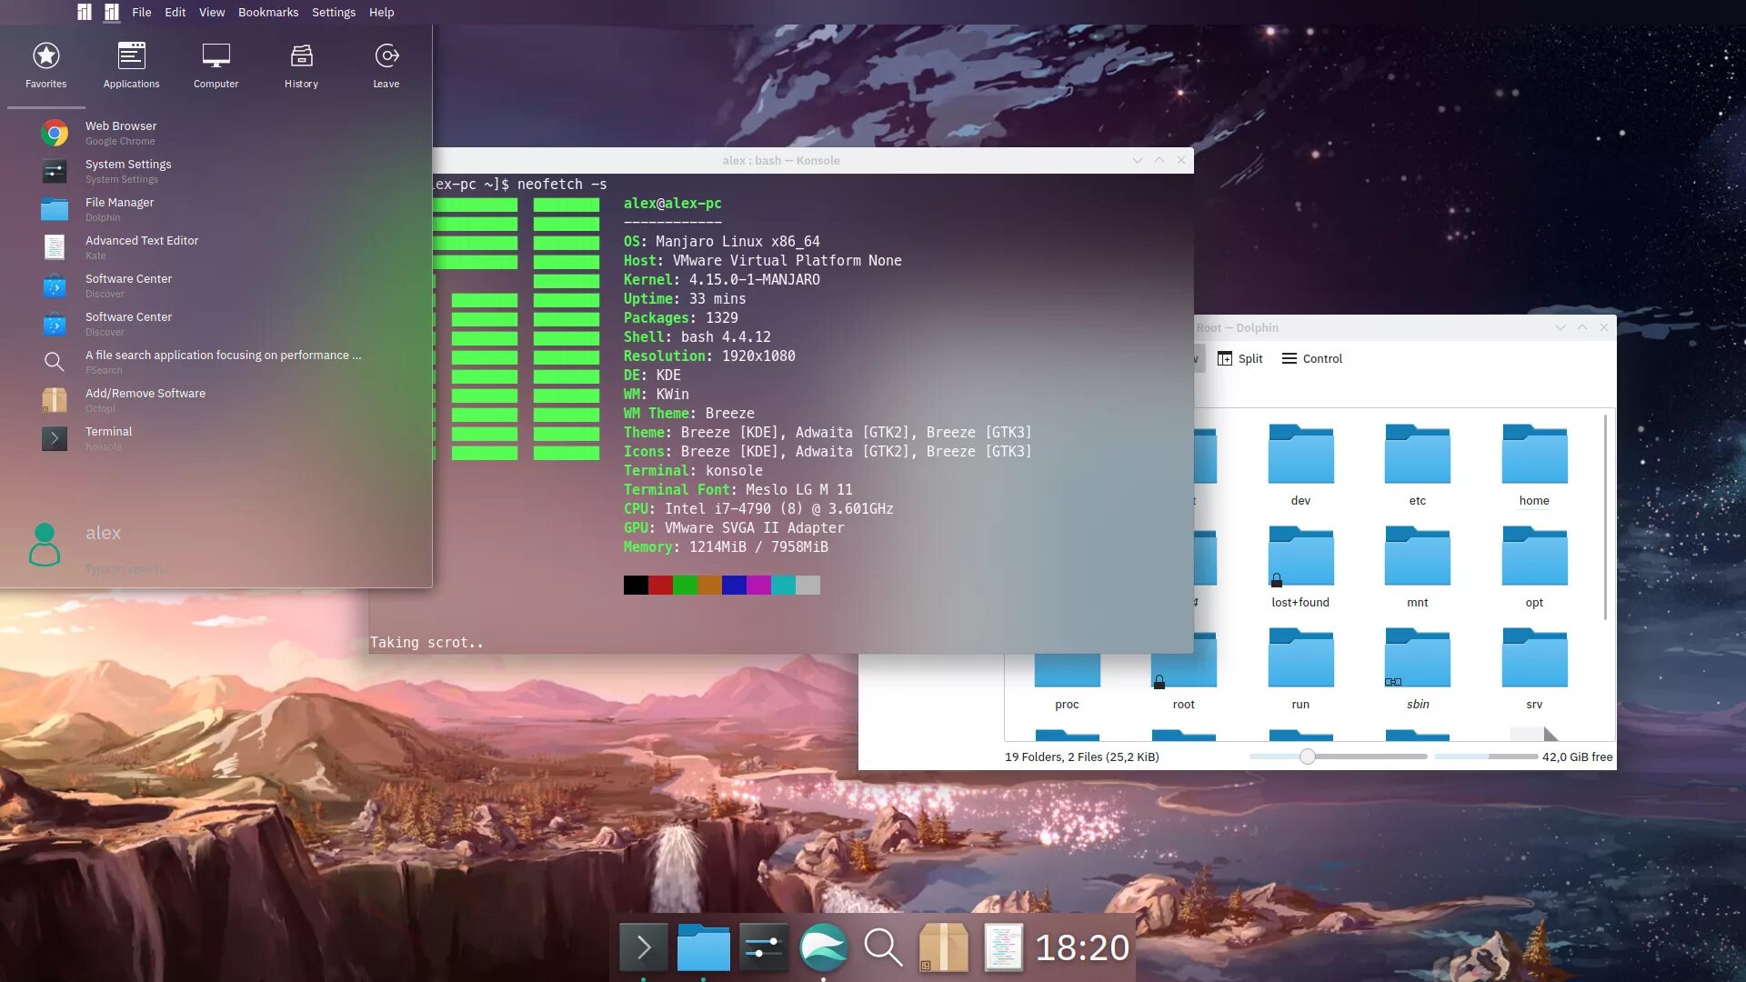The width and height of the screenshot is (1746, 982).
Task: Switch to Applications tab in launcher
Action: coord(131,65)
